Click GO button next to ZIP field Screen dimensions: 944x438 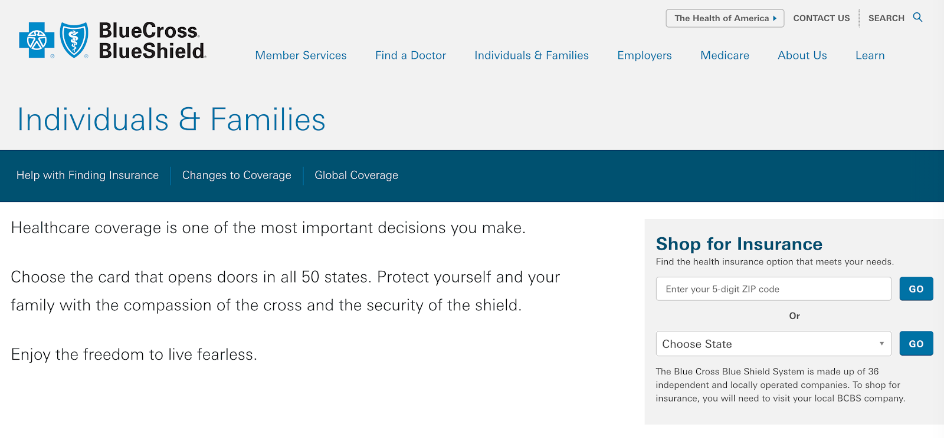click(916, 289)
